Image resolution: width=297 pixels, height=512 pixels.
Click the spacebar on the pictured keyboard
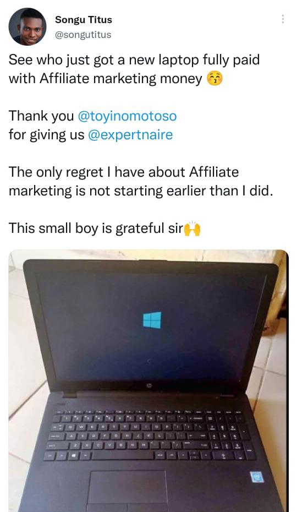[122, 455]
